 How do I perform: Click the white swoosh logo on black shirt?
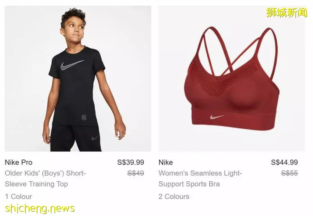pos(72,65)
